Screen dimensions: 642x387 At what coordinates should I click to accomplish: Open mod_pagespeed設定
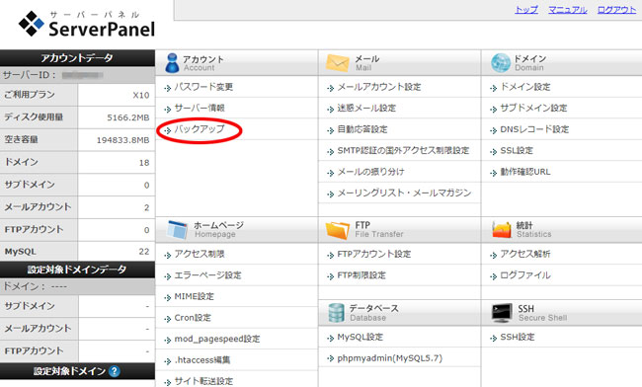217,340
